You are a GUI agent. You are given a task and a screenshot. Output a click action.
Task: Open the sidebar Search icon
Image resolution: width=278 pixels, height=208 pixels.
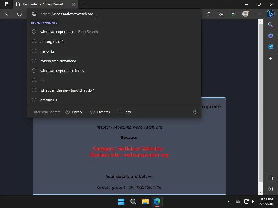[x=270, y=25]
